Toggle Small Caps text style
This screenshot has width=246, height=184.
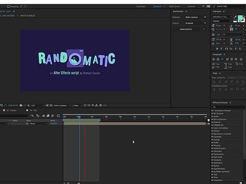[x=231, y=49]
